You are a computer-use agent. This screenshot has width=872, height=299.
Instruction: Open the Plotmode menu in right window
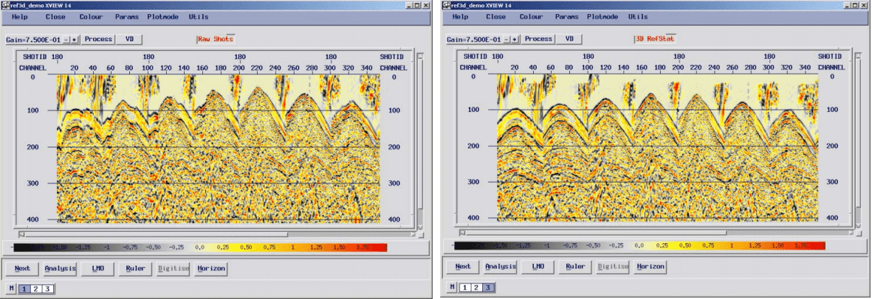click(603, 16)
